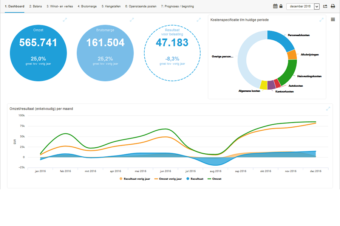Screen dimensions: 340x226
Task: Click the red Autokosten donut segment
Action: point(277,84)
